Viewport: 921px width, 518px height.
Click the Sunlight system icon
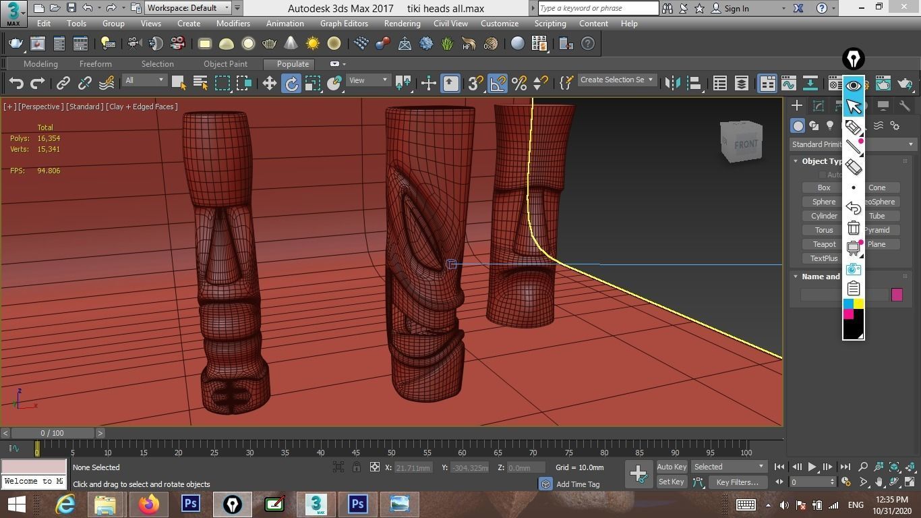(313, 44)
